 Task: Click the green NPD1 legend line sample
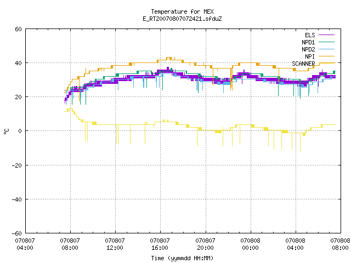point(327,42)
